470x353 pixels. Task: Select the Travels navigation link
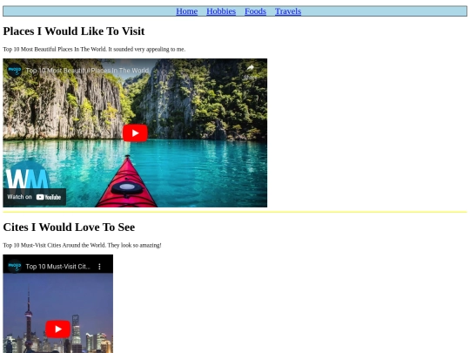(288, 11)
